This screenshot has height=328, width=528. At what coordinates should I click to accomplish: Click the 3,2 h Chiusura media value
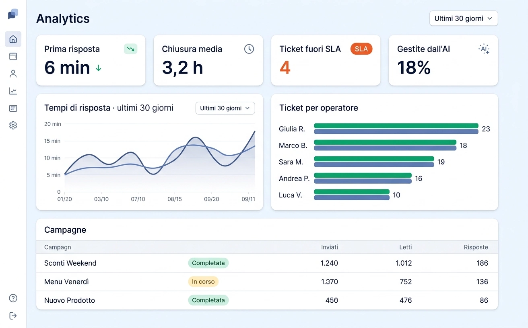pos(182,68)
